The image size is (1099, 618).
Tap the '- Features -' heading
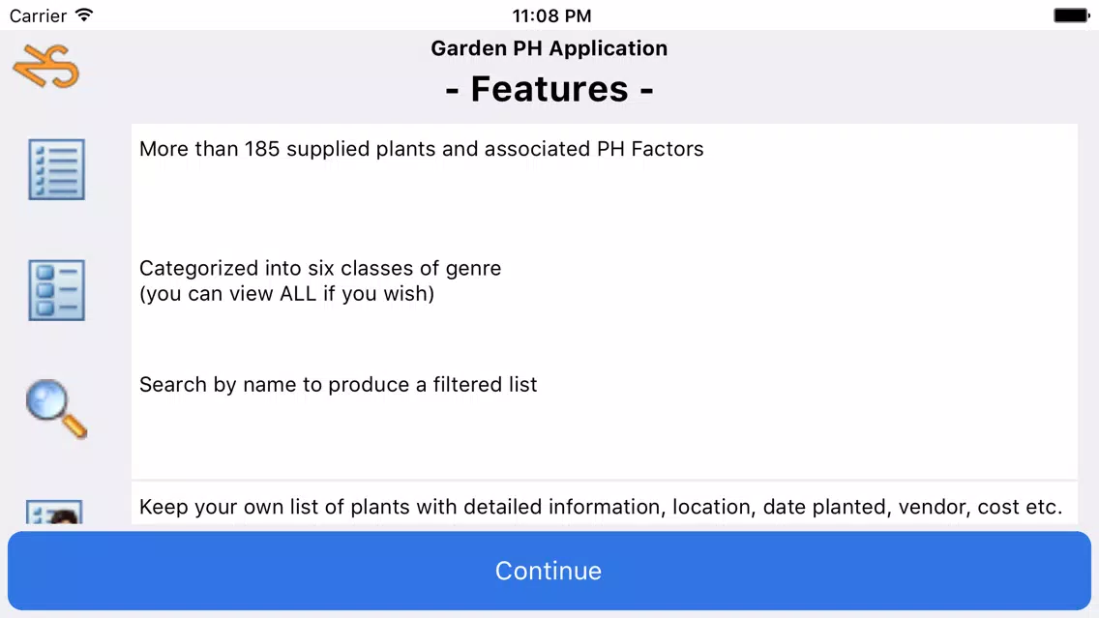coord(549,89)
